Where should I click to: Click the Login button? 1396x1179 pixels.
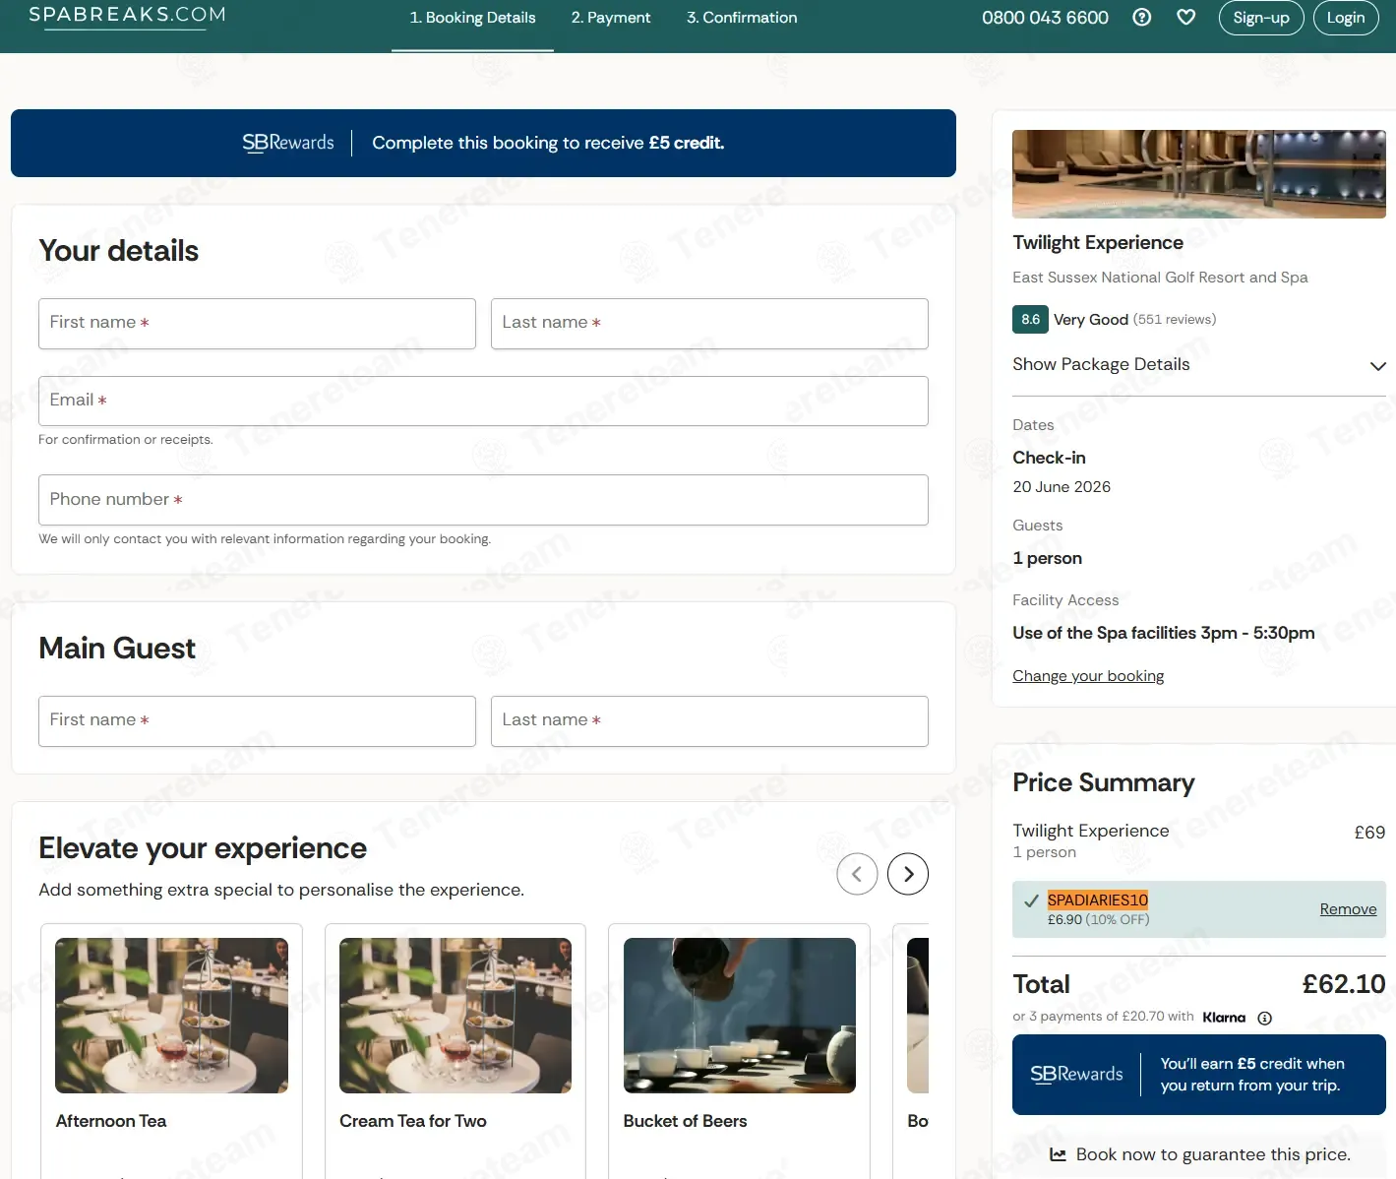coord(1346,18)
